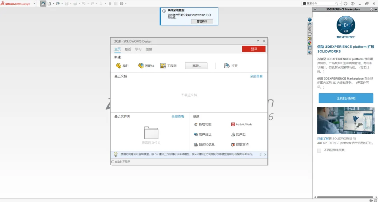Create new 工程图 drawing

point(168,66)
